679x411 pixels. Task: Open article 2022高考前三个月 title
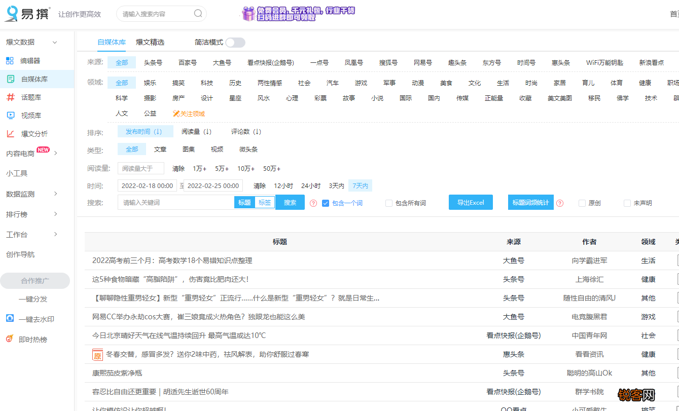(x=172, y=260)
